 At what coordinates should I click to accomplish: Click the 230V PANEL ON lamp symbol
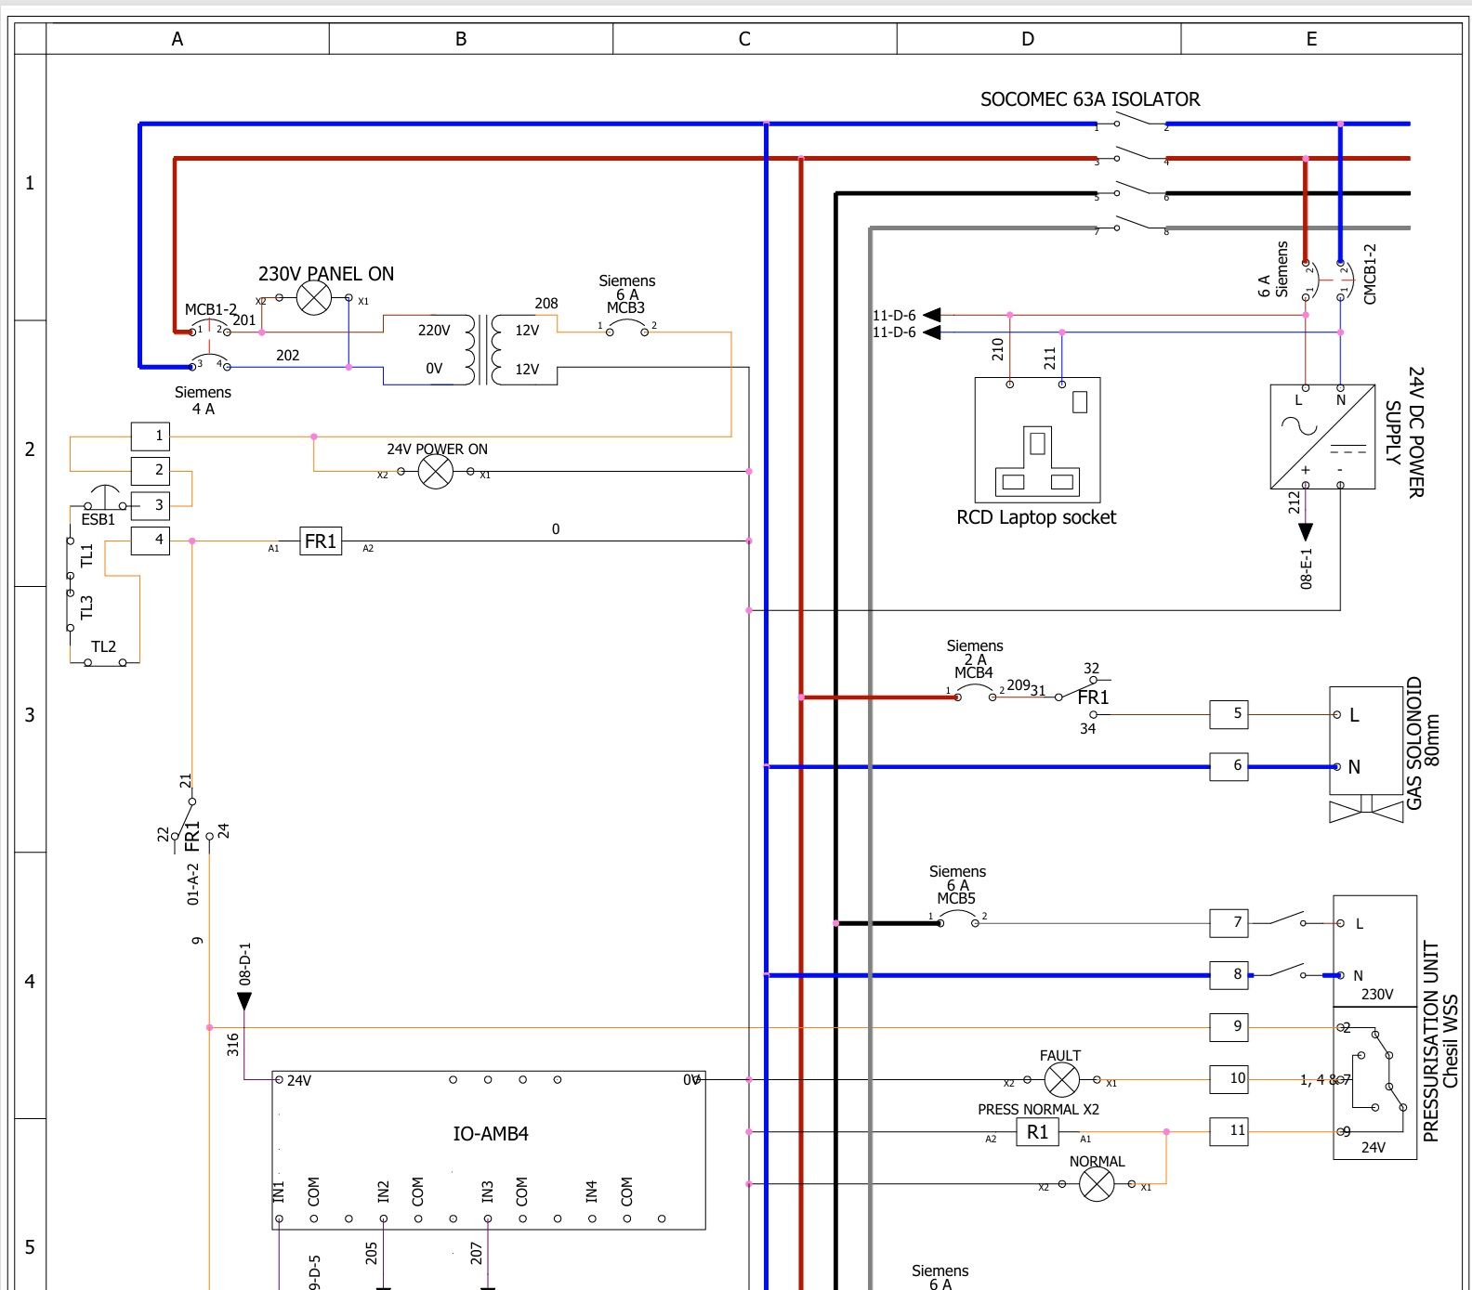click(314, 298)
